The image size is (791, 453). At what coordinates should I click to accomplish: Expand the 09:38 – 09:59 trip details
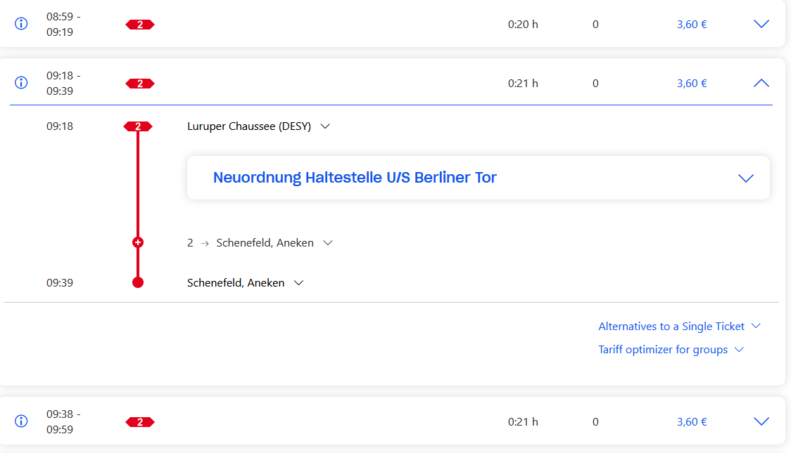coord(761,421)
